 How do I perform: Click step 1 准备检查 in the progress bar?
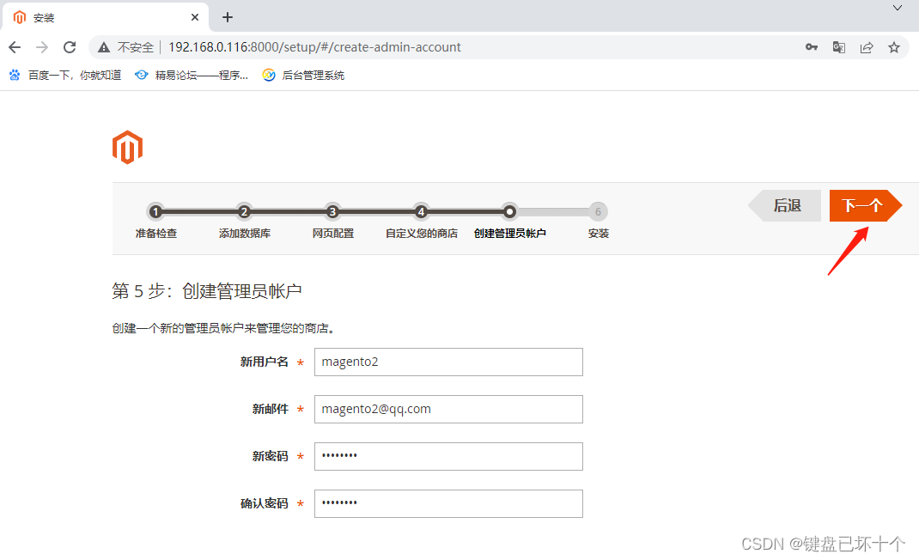click(x=155, y=211)
